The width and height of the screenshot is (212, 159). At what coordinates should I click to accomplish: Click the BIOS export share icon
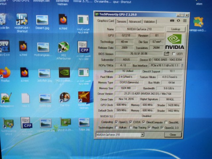point(167,54)
